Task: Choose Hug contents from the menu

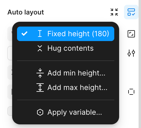Action: pos(66,48)
